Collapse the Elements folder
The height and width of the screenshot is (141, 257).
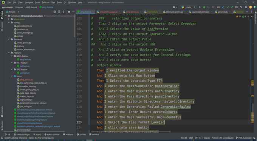coord(9,39)
